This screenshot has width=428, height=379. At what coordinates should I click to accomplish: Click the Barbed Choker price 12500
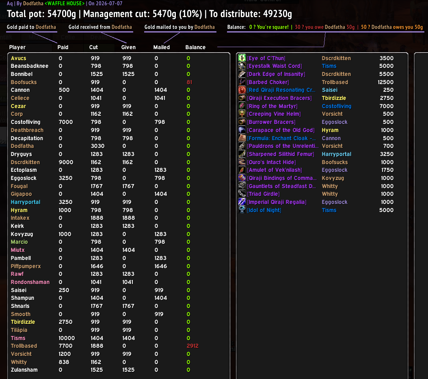point(385,82)
